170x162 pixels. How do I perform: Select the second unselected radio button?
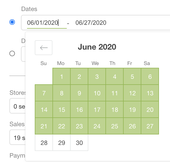pyautogui.click(x=12, y=53)
